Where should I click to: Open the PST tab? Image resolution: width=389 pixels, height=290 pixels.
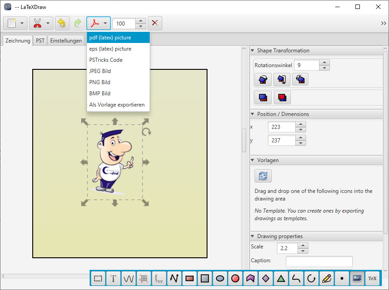click(40, 40)
